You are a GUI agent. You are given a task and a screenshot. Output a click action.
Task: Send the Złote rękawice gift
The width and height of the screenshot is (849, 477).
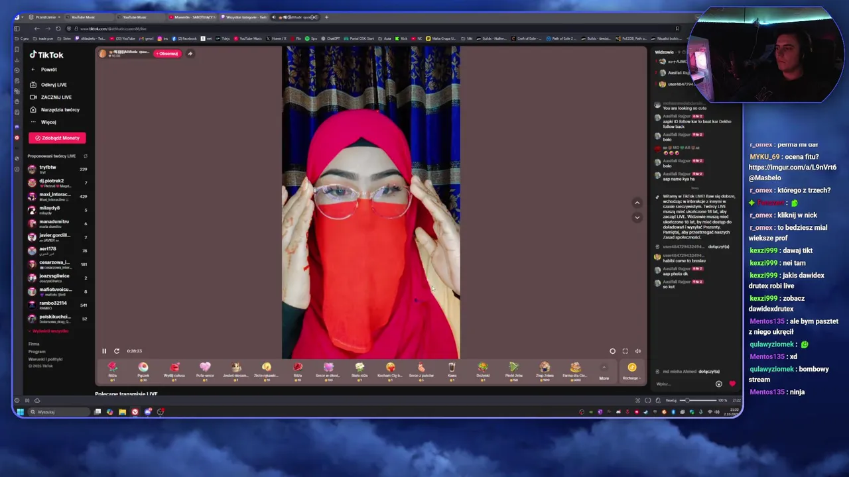click(267, 371)
